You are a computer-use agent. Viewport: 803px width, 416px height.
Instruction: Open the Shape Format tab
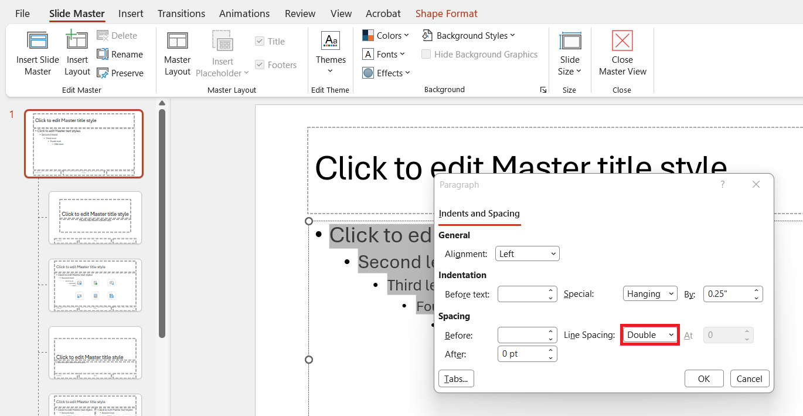[446, 13]
